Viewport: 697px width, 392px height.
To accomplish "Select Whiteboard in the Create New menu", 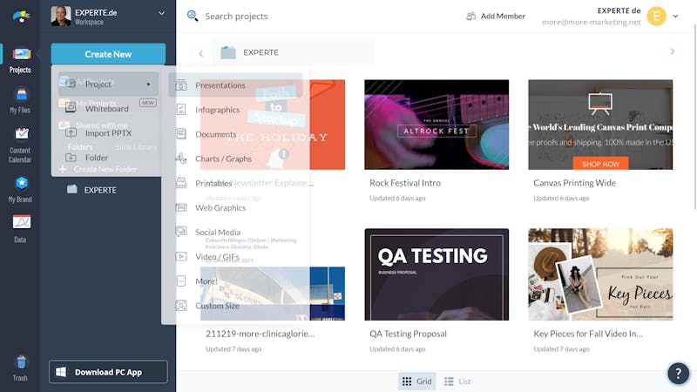I will (x=108, y=108).
